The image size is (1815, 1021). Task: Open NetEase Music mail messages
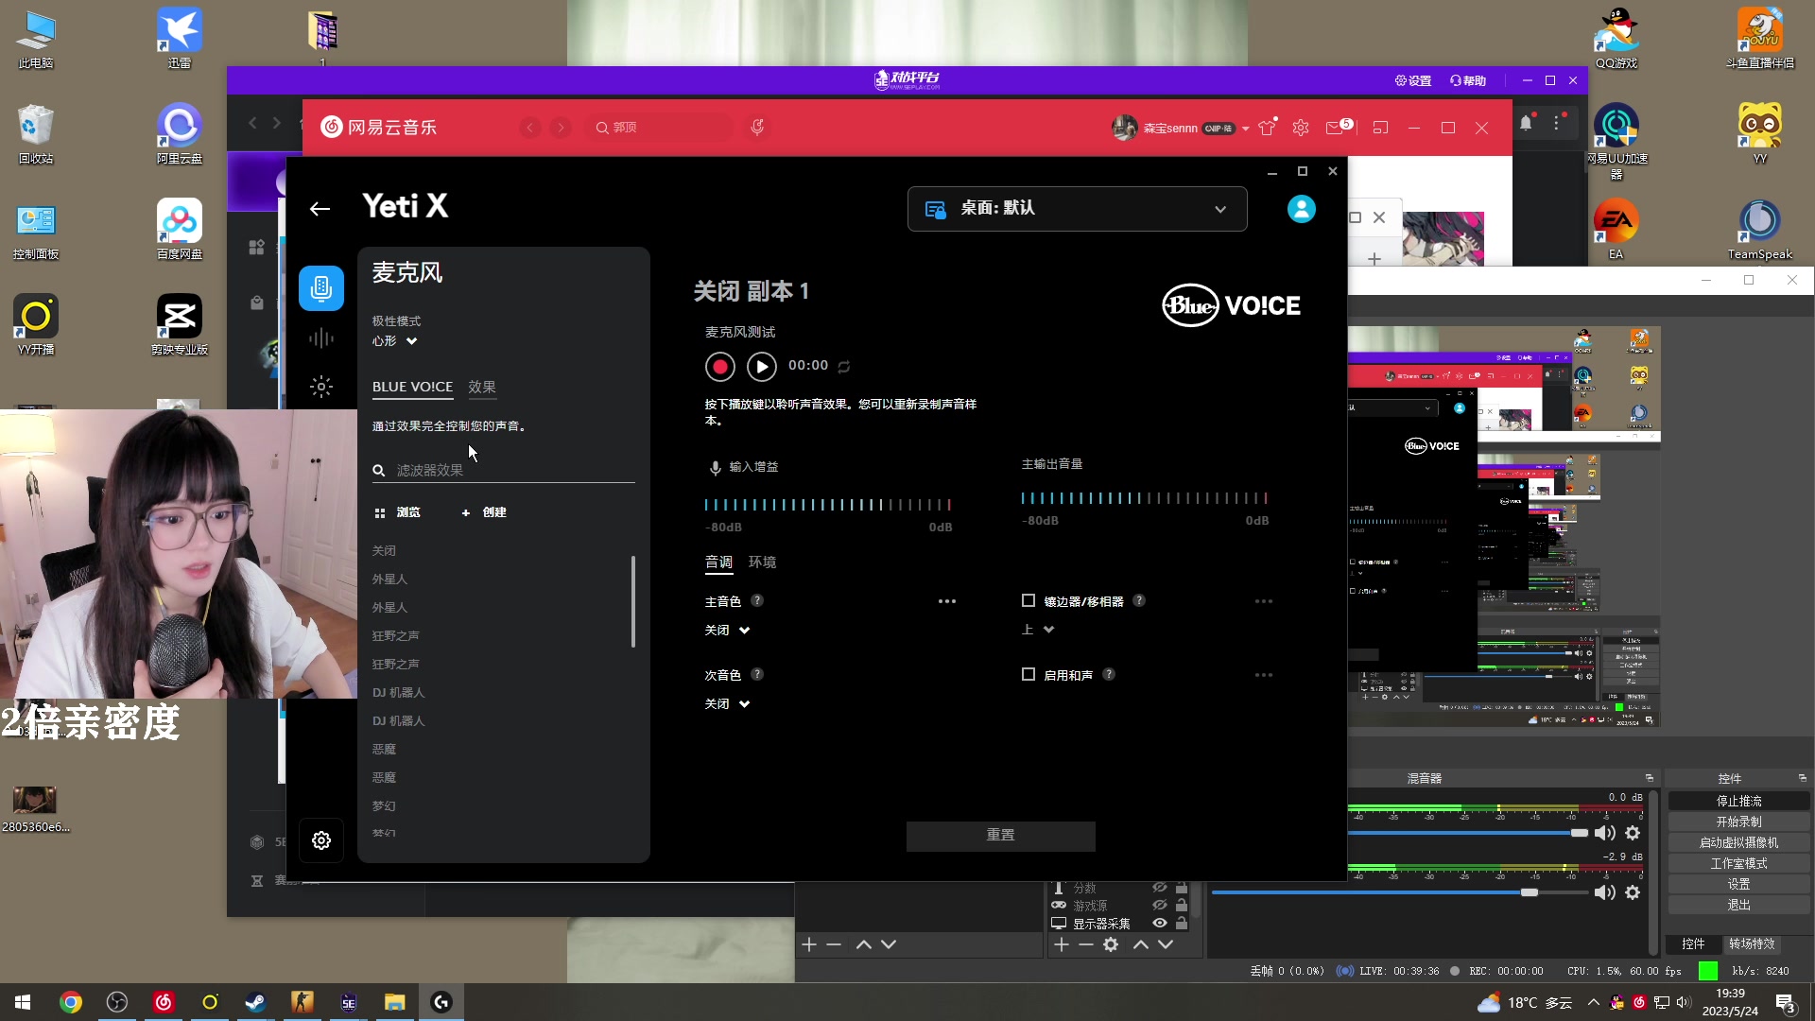coord(1335,128)
